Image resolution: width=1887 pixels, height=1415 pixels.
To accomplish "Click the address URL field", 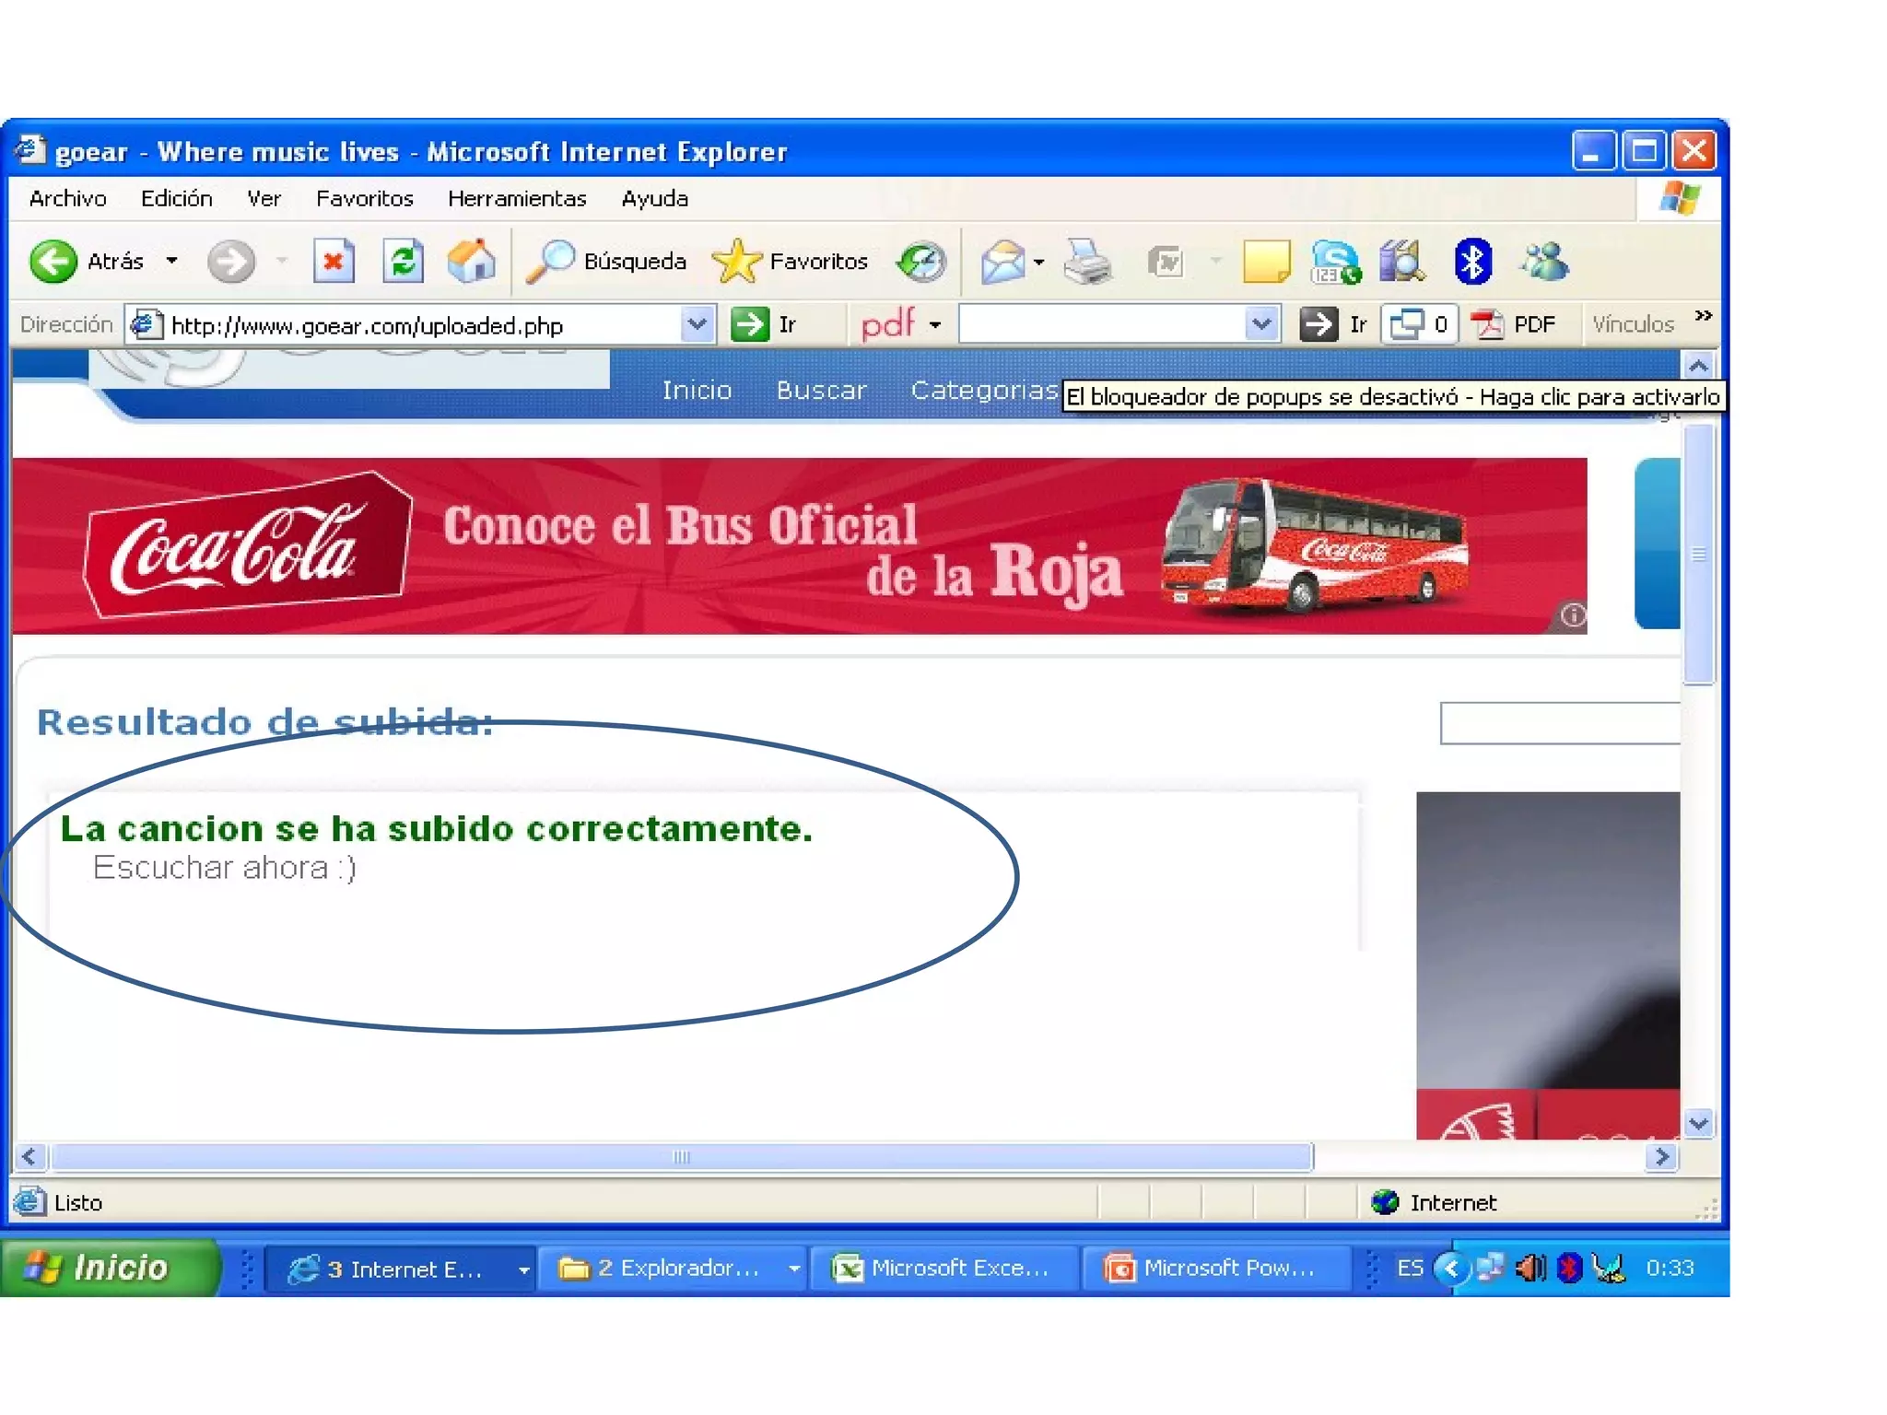I will click(x=422, y=324).
